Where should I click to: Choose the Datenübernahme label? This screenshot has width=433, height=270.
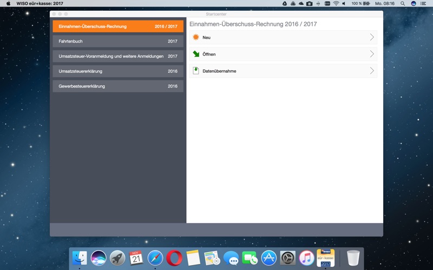click(219, 71)
